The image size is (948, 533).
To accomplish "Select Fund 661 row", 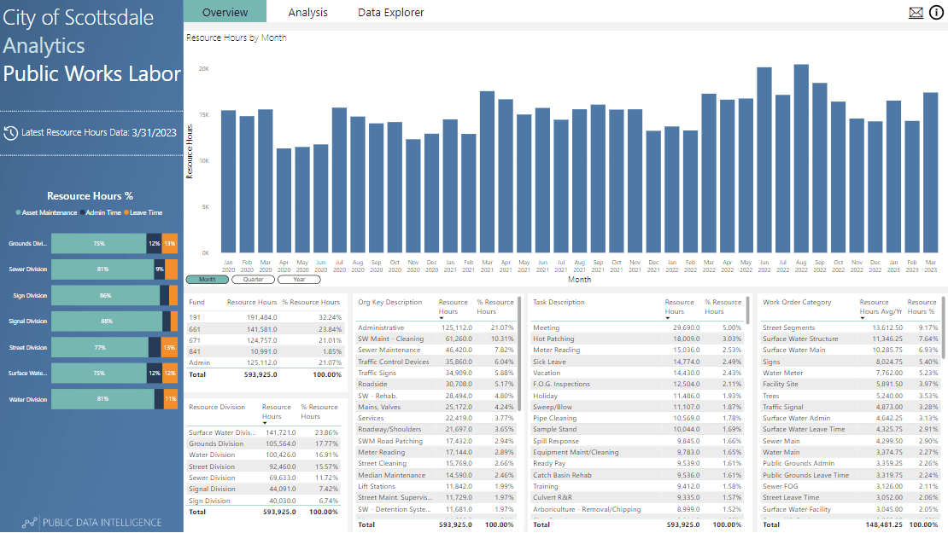I will (x=266, y=329).
